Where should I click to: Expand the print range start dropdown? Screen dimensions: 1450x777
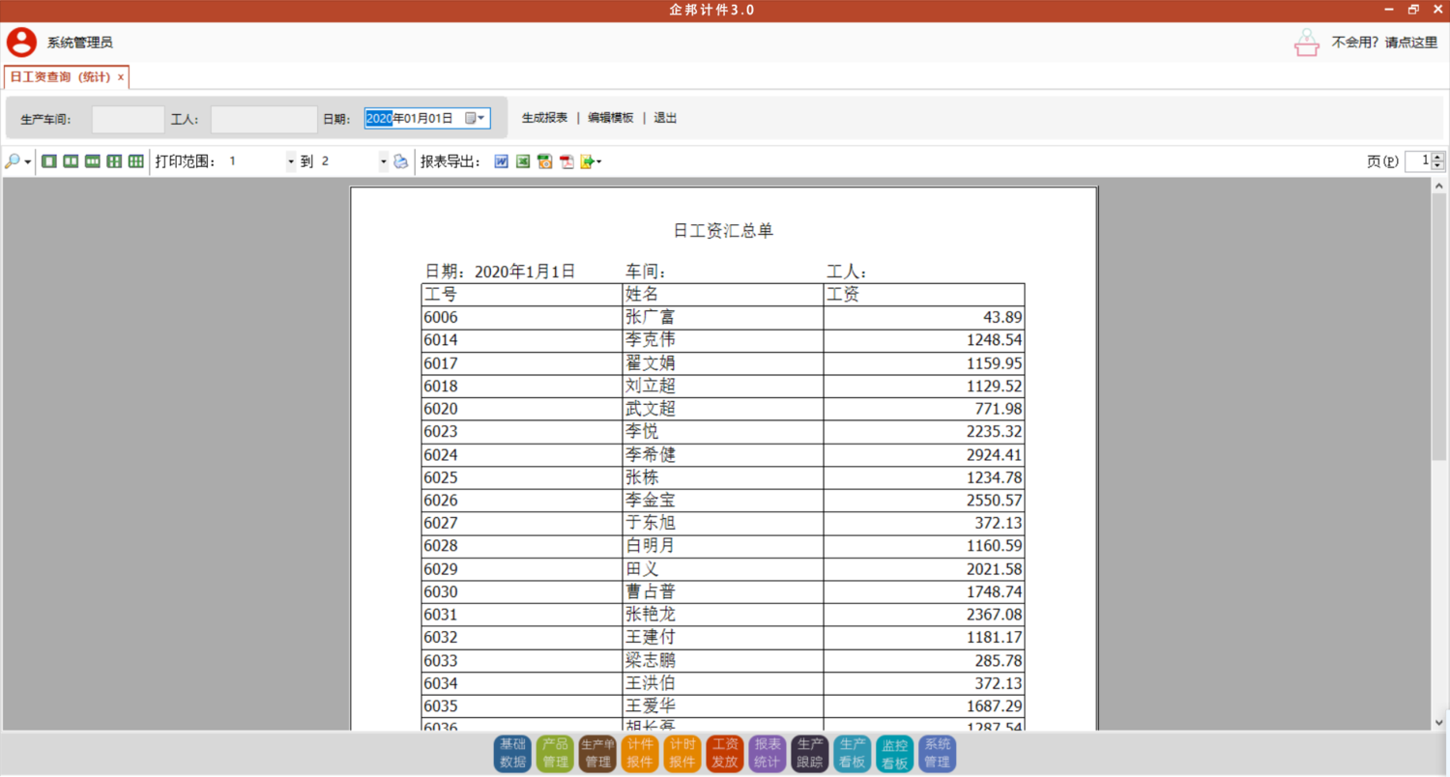pos(291,162)
